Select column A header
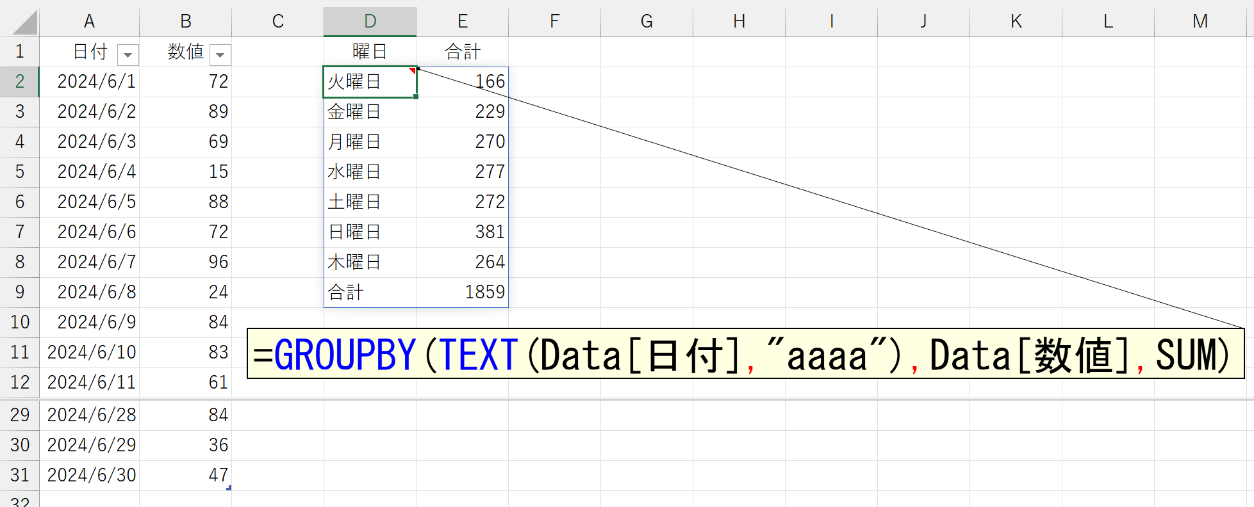Viewport: 1254px width, 507px height. [x=89, y=22]
